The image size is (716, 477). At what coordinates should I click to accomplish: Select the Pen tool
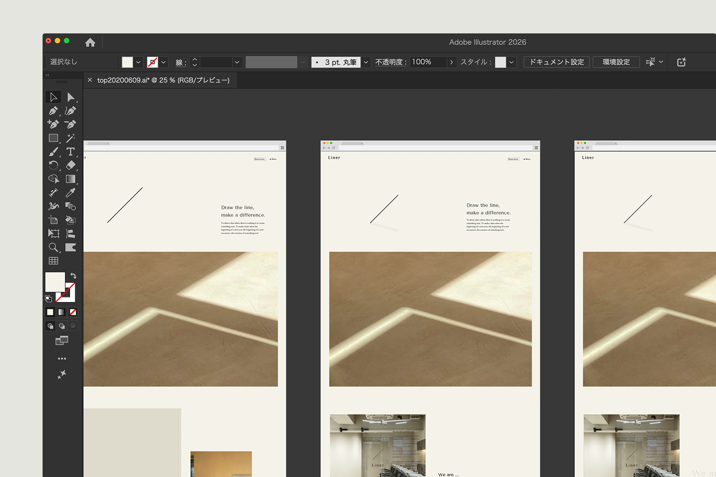(x=53, y=111)
